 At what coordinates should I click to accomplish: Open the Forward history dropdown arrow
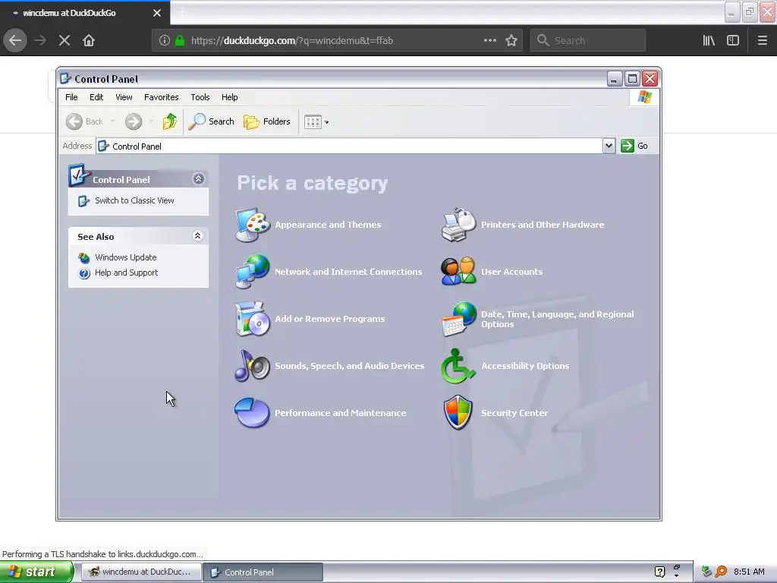tap(151, 121)
